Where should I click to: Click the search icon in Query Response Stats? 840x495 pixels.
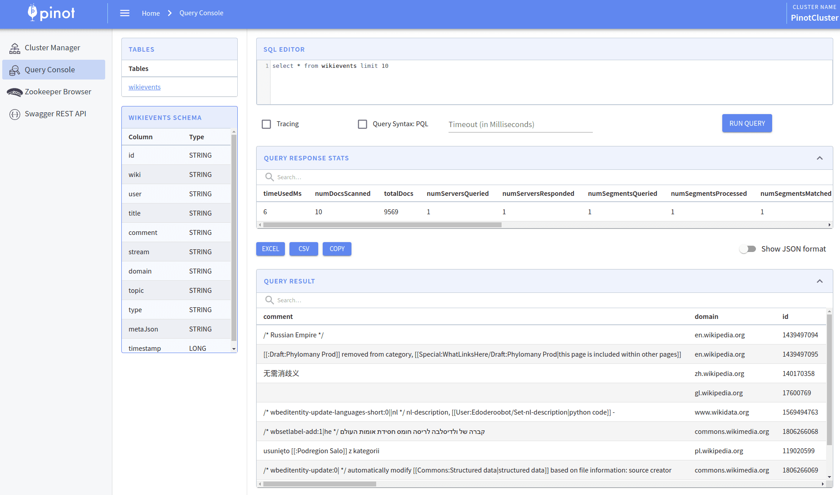[269, 177]
